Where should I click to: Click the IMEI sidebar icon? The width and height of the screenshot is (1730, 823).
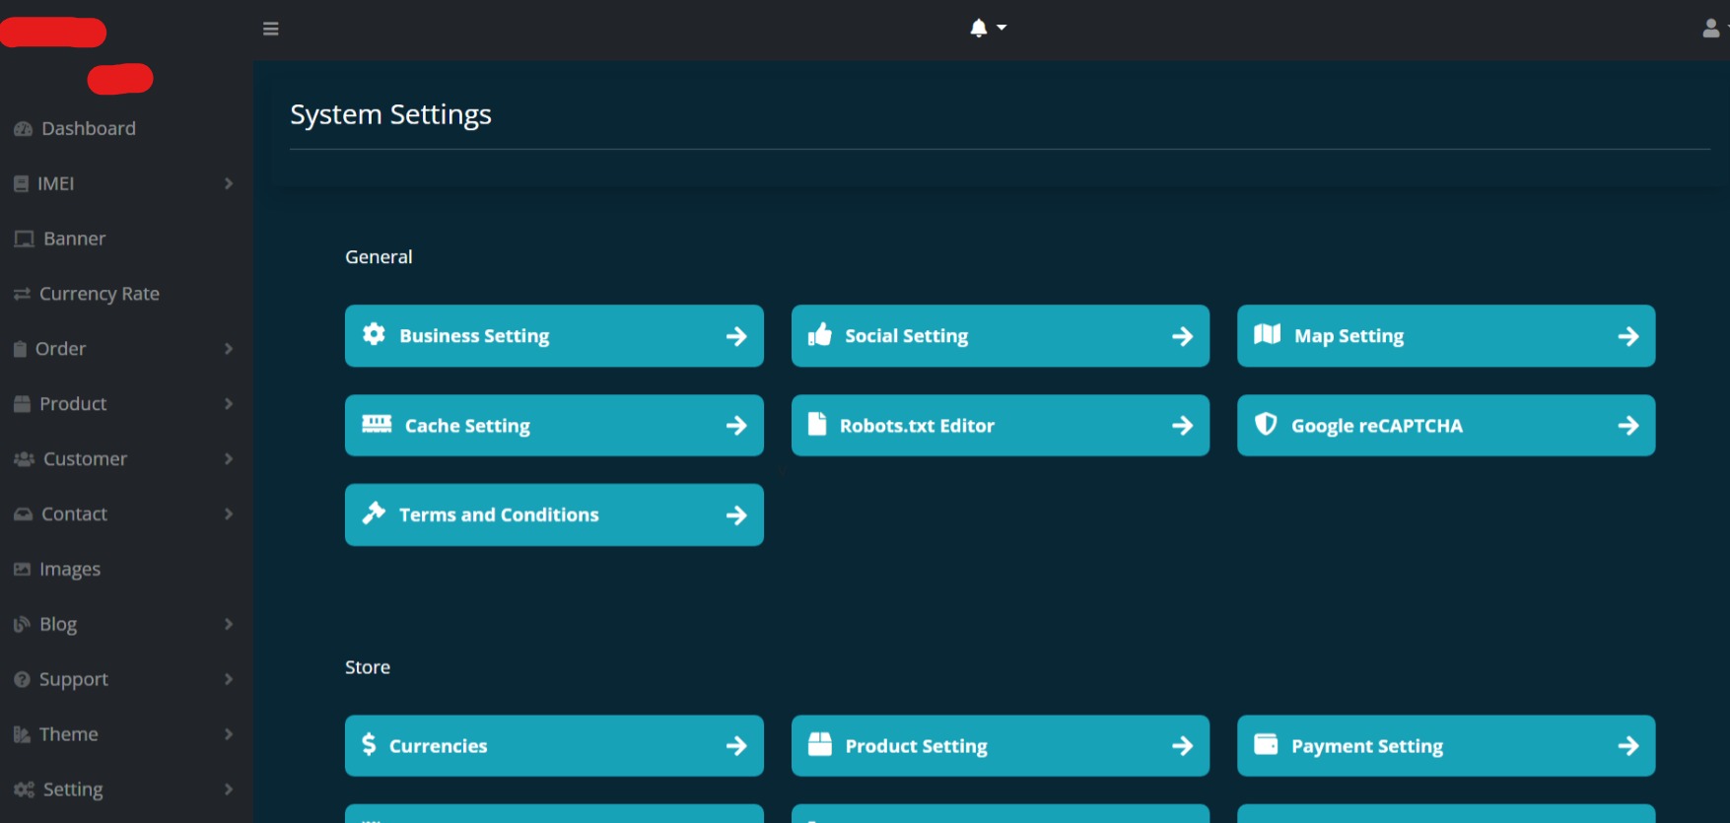tap(22, 183)
